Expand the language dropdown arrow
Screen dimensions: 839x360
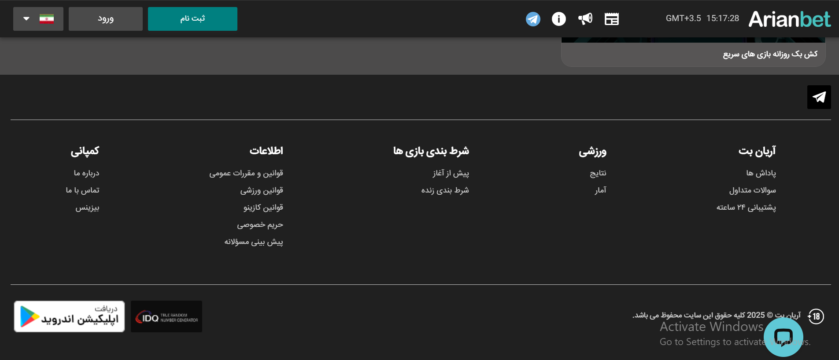click(x=26, y=19)
